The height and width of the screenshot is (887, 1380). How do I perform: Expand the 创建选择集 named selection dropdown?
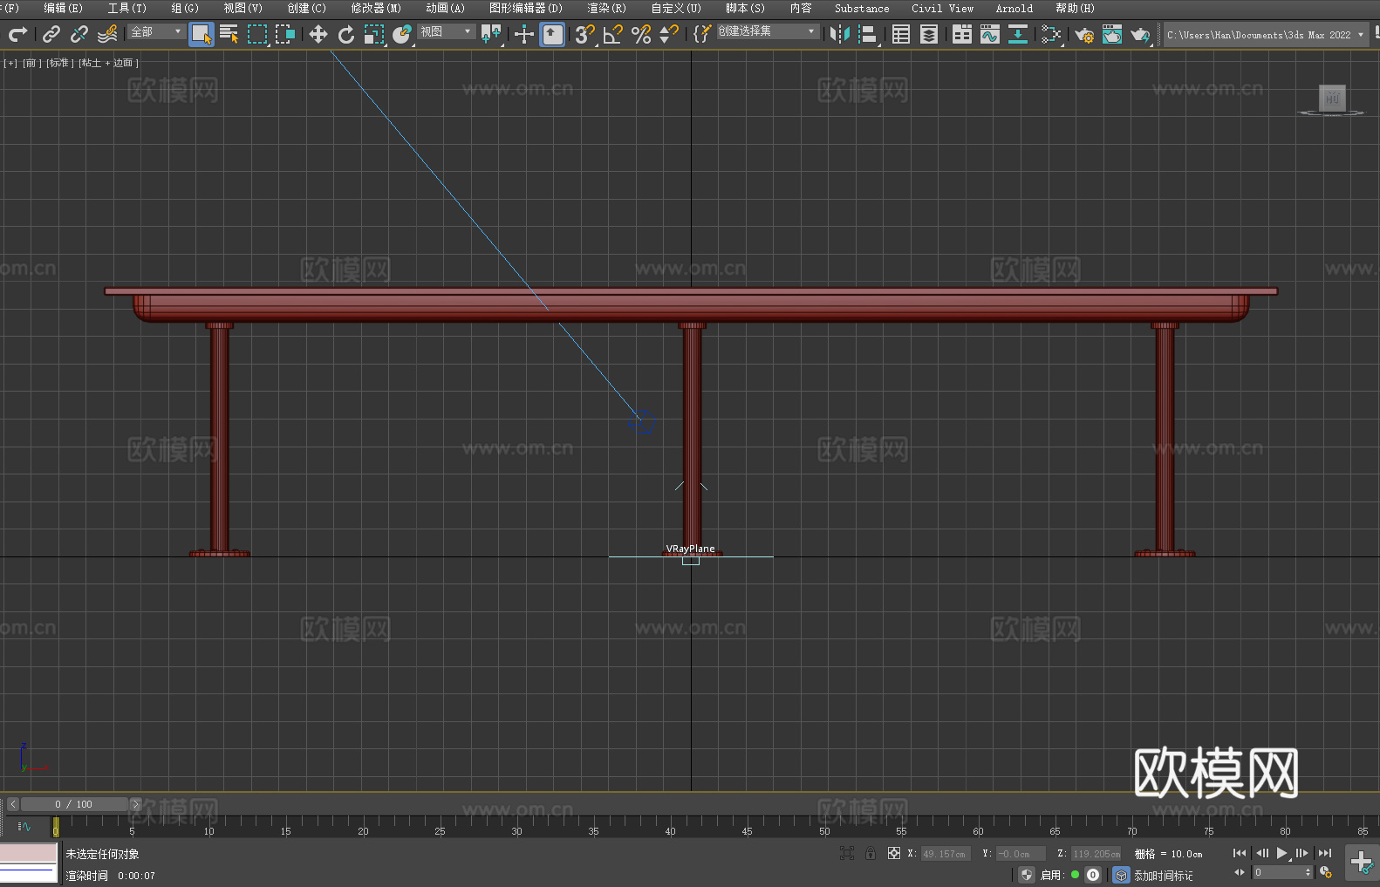tap(767, 31)
